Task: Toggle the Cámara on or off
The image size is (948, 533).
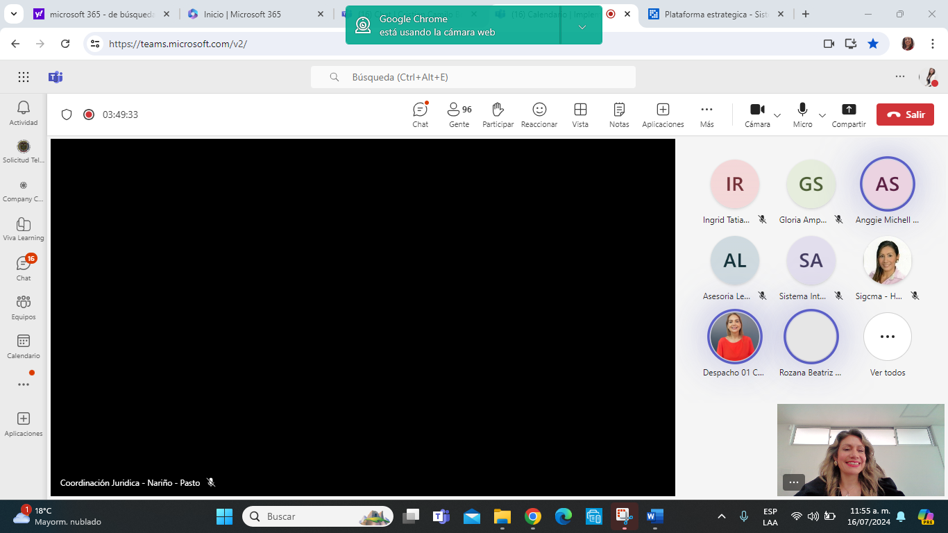Action: (x=757, y=115)
